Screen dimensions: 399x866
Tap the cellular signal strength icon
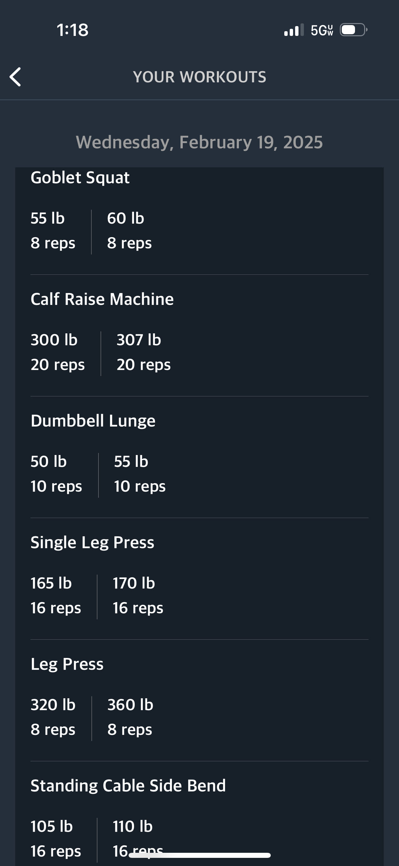pos(294,30)
